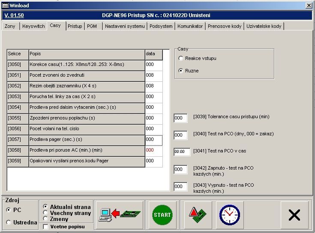The width and height of the screenshot is (315, 233).
Task: Select the Ruzne radio option
Action: click(x=181, y=71)
